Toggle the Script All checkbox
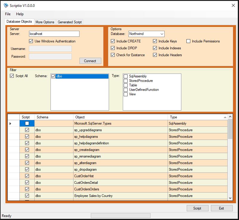239x220 pixels. point(12,76)
